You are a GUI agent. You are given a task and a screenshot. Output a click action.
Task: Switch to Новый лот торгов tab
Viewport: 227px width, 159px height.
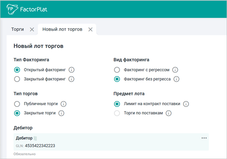[62, 29]
